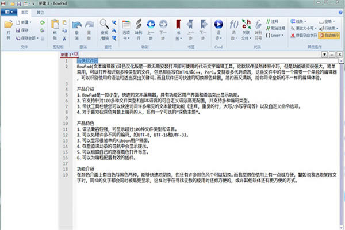Click the save icon in the title bar
The width and height of the screenshot is (345, 230).
tap(19, 3)
